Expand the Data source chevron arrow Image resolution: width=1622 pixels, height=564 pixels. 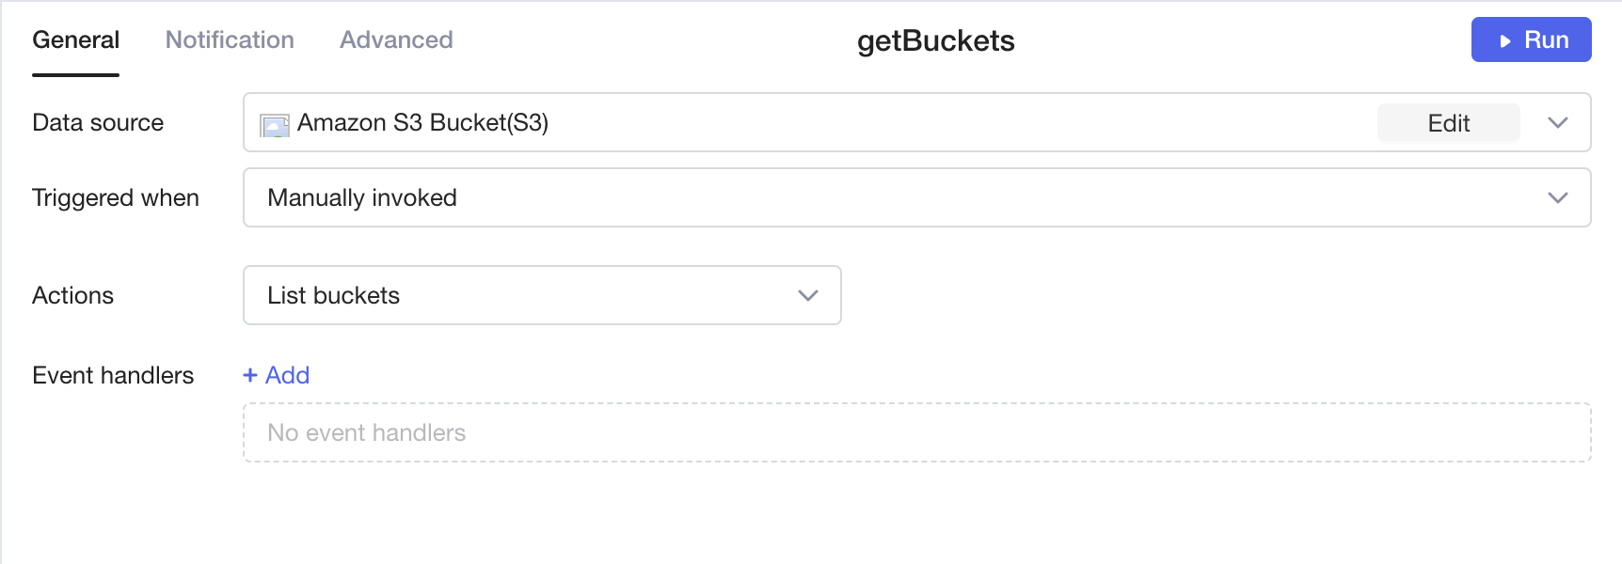coord(1558,123)
